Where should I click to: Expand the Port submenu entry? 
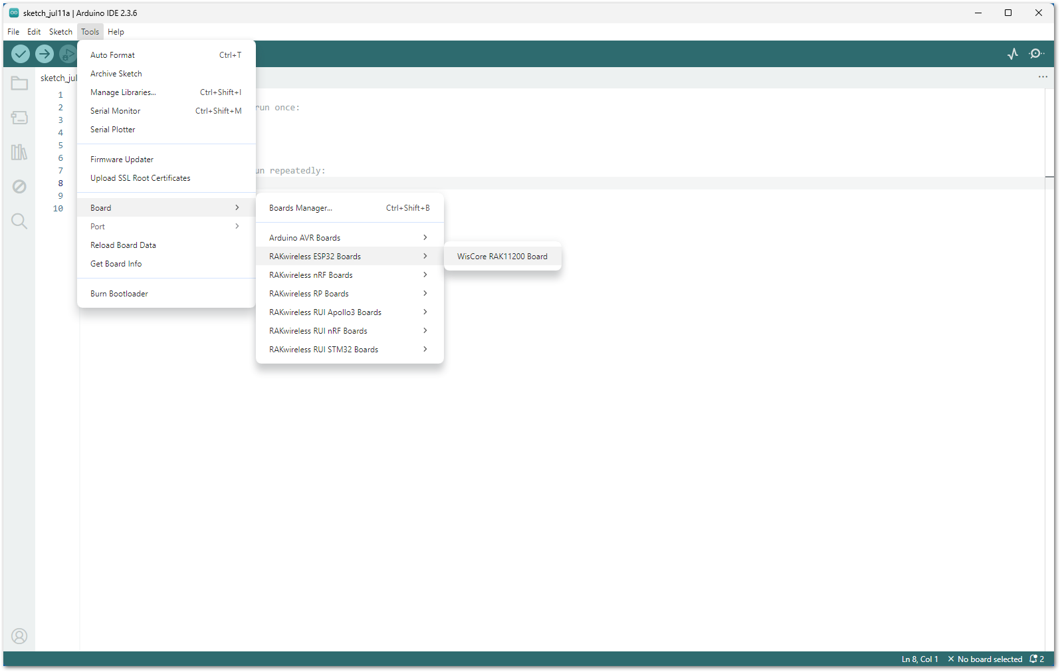pyautogui.click(x=166, y=227)
